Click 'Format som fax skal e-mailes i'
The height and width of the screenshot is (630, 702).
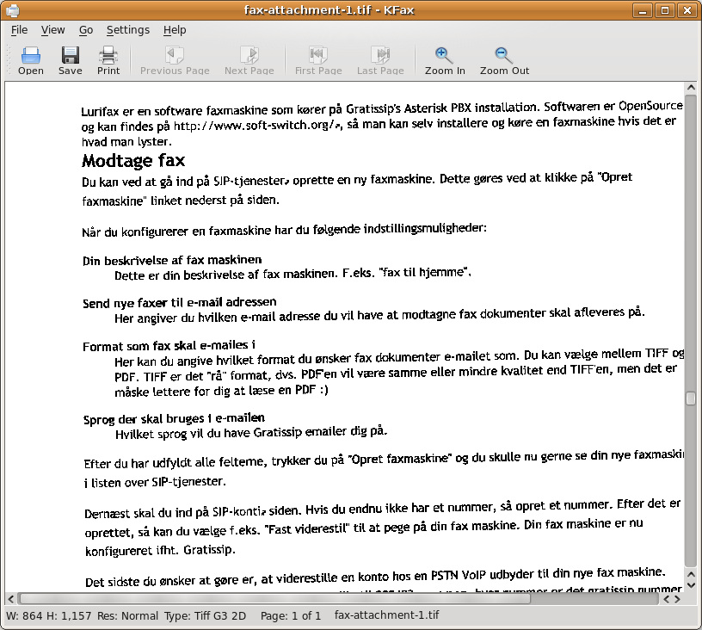coord(169,346)
